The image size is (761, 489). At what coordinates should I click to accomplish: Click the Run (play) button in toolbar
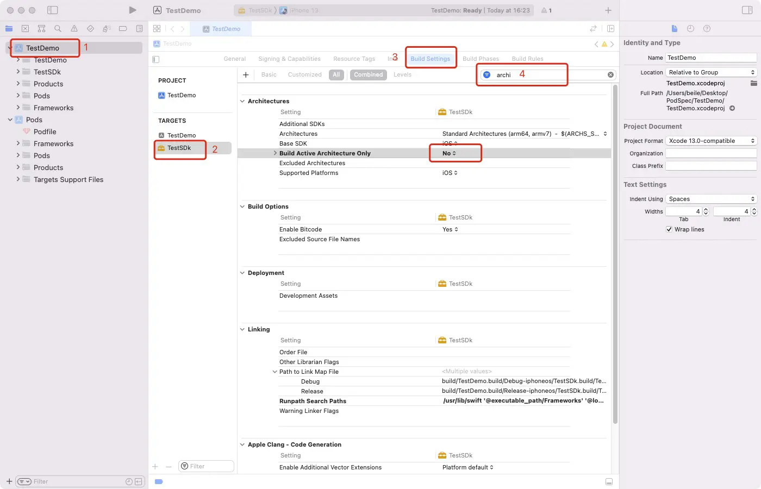pos(132,10)
